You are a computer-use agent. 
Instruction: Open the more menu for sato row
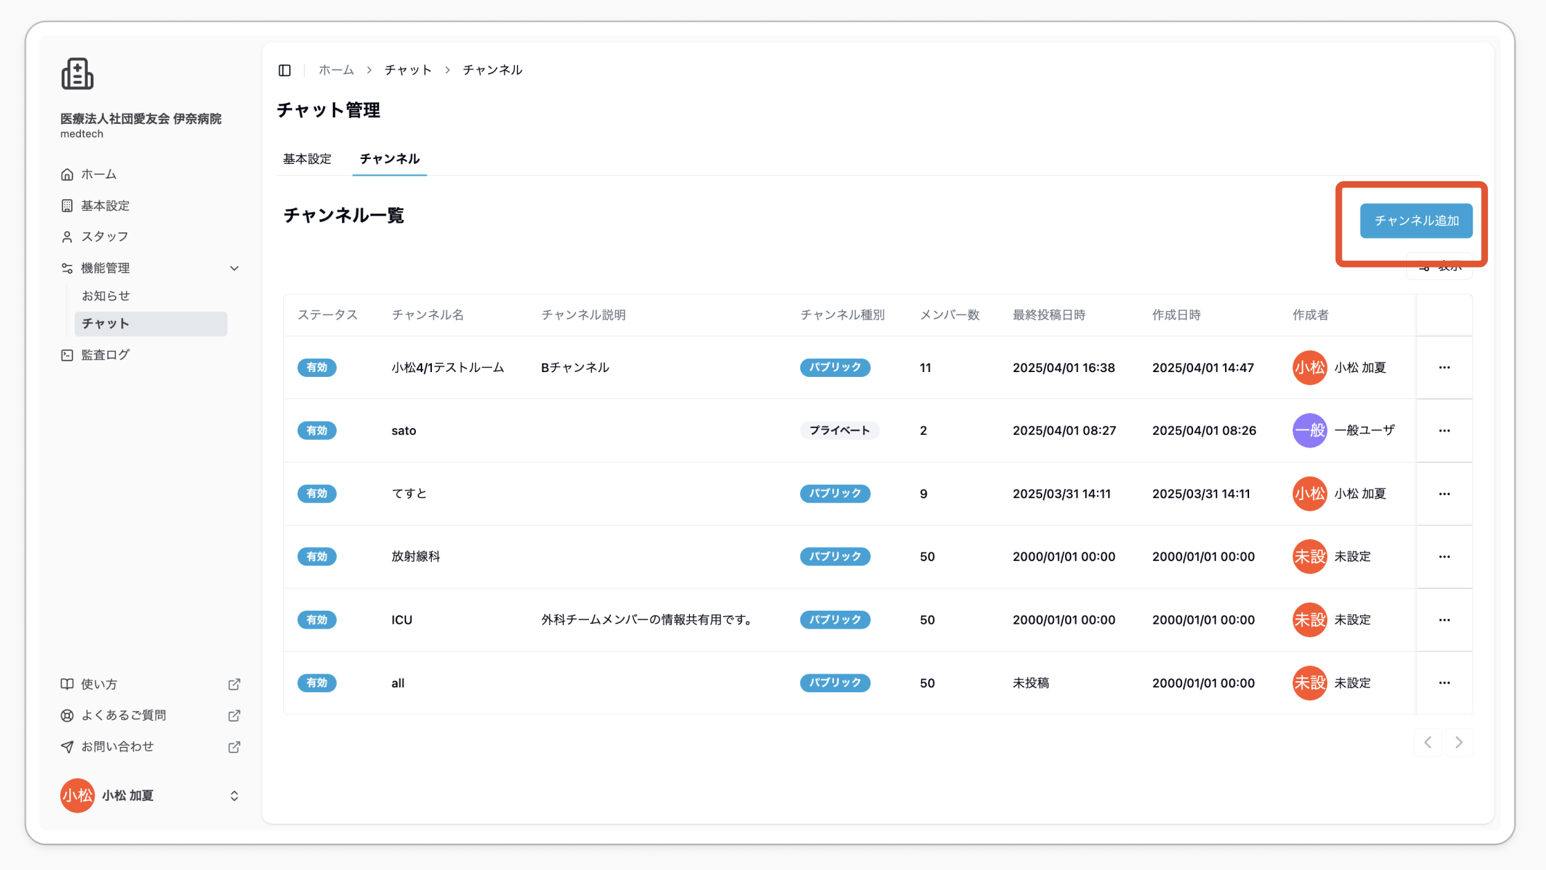(1444, 430)
